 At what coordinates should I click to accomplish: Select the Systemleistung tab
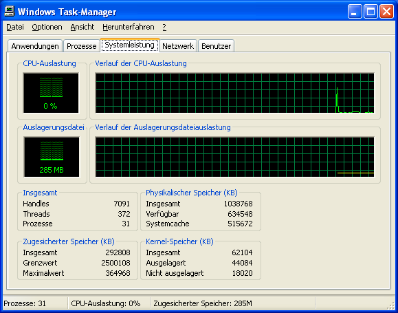[x=130, y=45]
